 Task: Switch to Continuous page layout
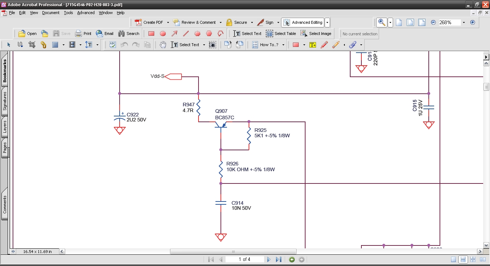(x=463, y=260)
